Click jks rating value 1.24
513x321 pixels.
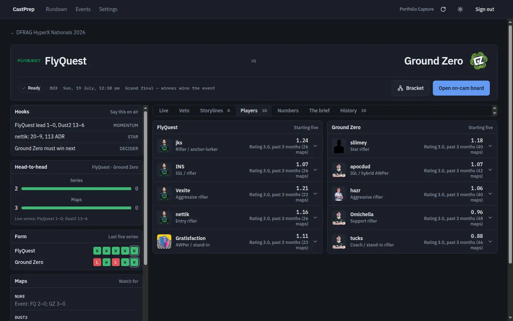[x=302, y=141]
